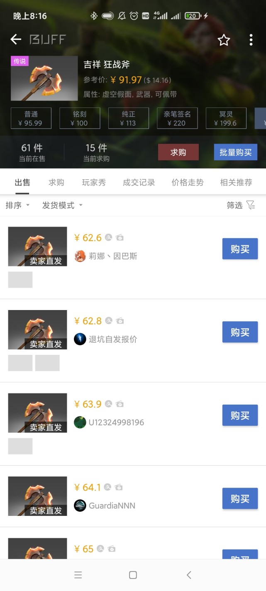The height and width of the screenshot is (591, 266).
Task: Tap GuardiaNNN's circular avatar
Action: coord(80,506)
